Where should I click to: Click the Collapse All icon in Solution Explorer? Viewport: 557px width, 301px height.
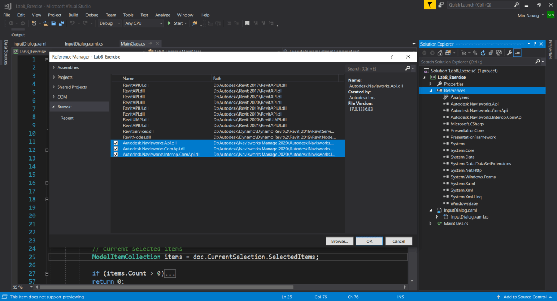491,53
